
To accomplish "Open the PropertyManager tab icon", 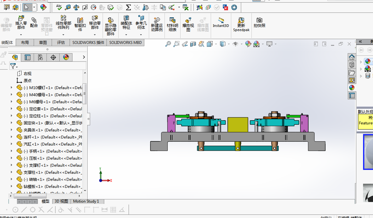I will click(28, 57).
